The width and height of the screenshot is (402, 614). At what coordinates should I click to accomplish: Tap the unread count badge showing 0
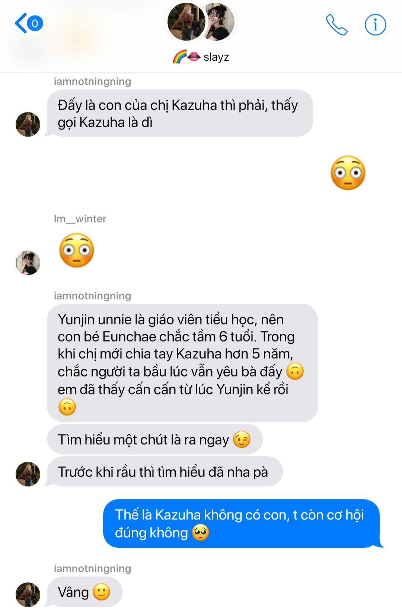35,23
